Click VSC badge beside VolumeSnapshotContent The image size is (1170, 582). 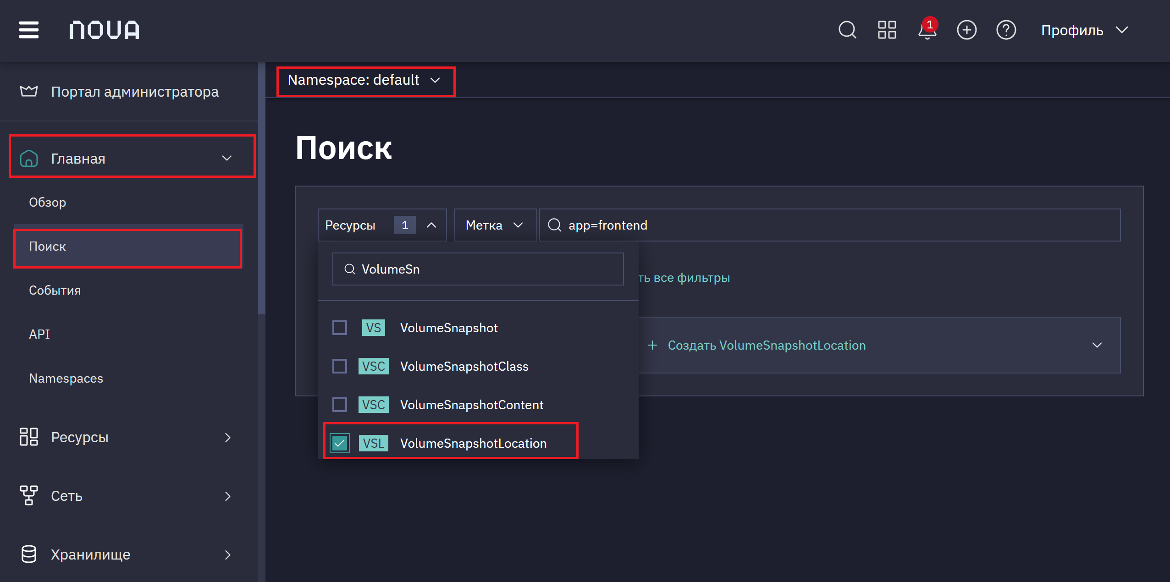click(373, 405)
